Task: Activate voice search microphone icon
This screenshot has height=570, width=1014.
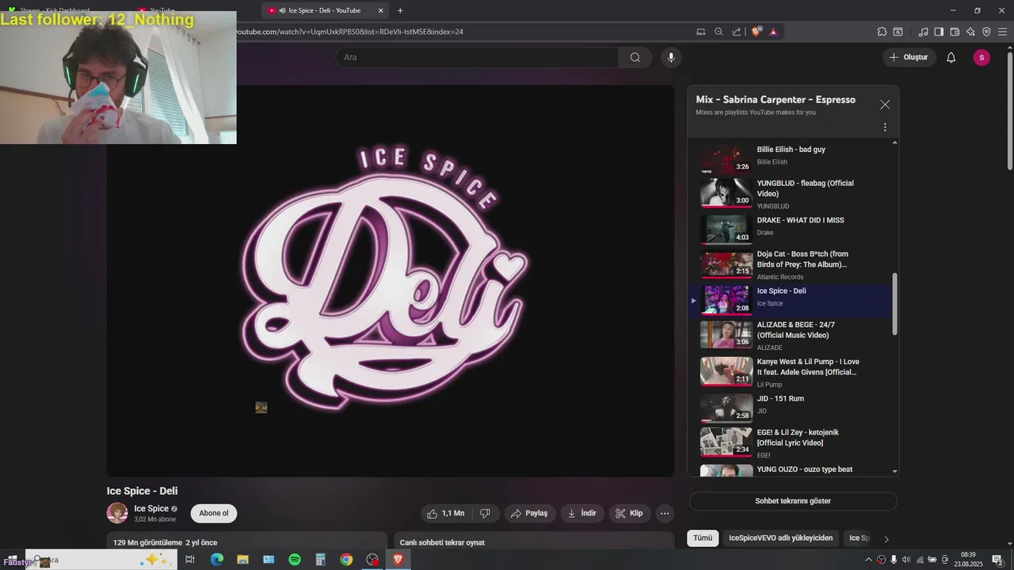Action: click(x=671, y=57)
